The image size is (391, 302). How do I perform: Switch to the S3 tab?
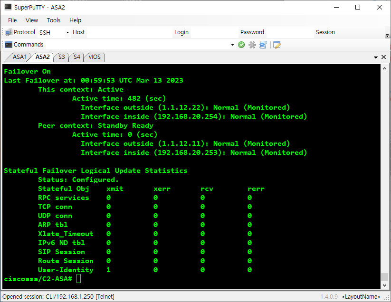click(x=61, y=57)
